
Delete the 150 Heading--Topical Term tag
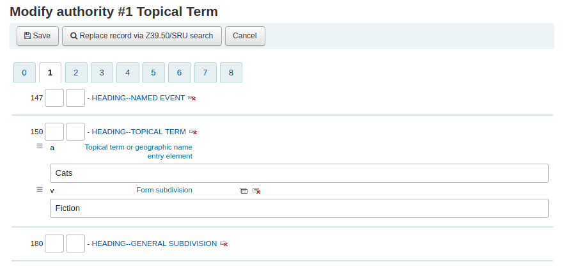point(193,132)
